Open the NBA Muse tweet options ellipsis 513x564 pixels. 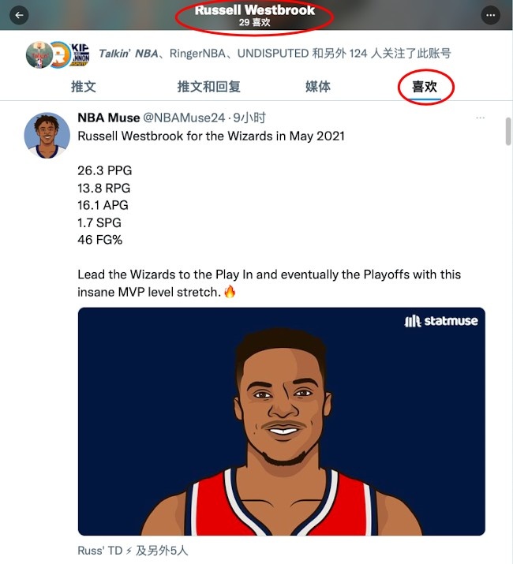pos(480,118)
